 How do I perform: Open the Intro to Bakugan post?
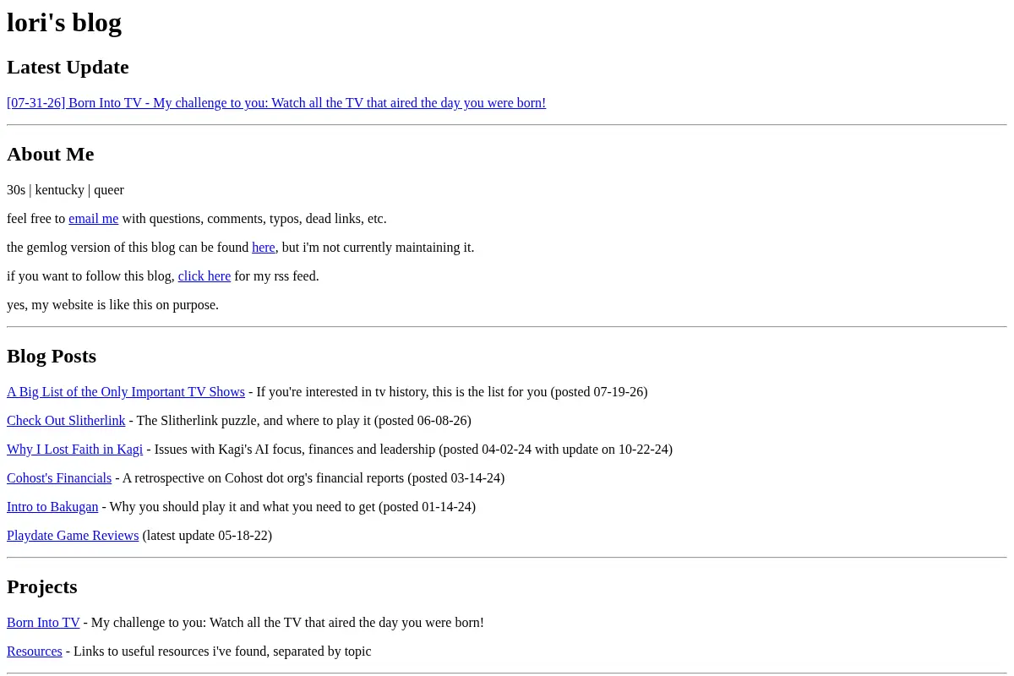point(52,507)
